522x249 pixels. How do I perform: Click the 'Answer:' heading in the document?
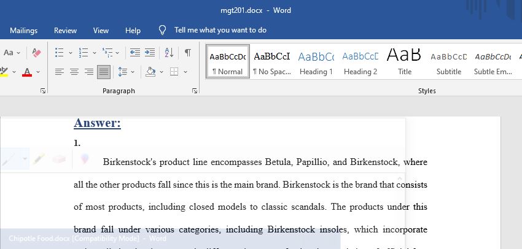click(97, 123)
